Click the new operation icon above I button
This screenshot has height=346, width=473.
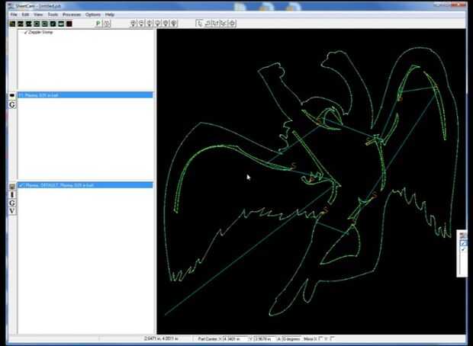click(12, 187)
